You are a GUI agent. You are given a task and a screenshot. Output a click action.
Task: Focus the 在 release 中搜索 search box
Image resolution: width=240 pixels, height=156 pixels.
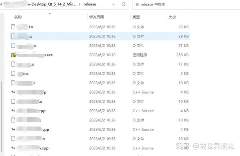tap(186, 4)
